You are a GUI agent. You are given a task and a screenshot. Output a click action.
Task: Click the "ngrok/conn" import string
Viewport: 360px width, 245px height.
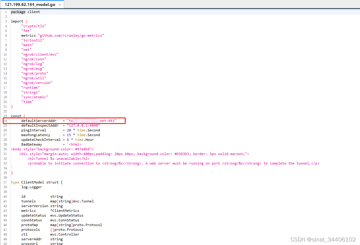(x=34, y=59)
